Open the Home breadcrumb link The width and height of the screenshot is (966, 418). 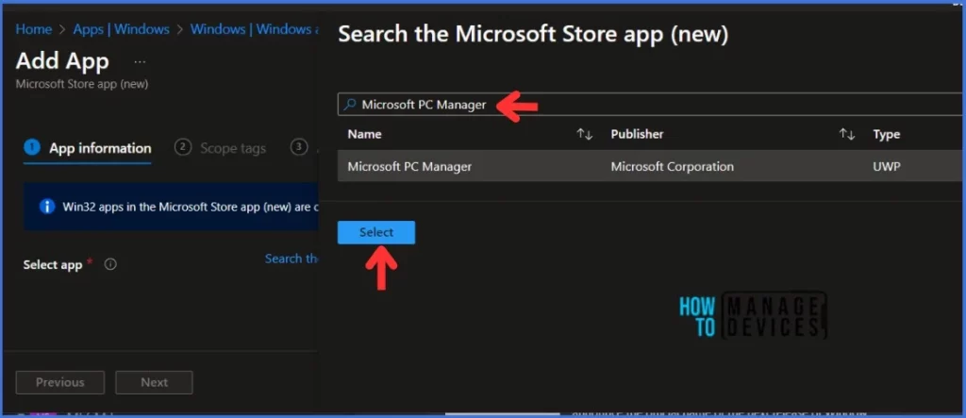pos(33,29)
